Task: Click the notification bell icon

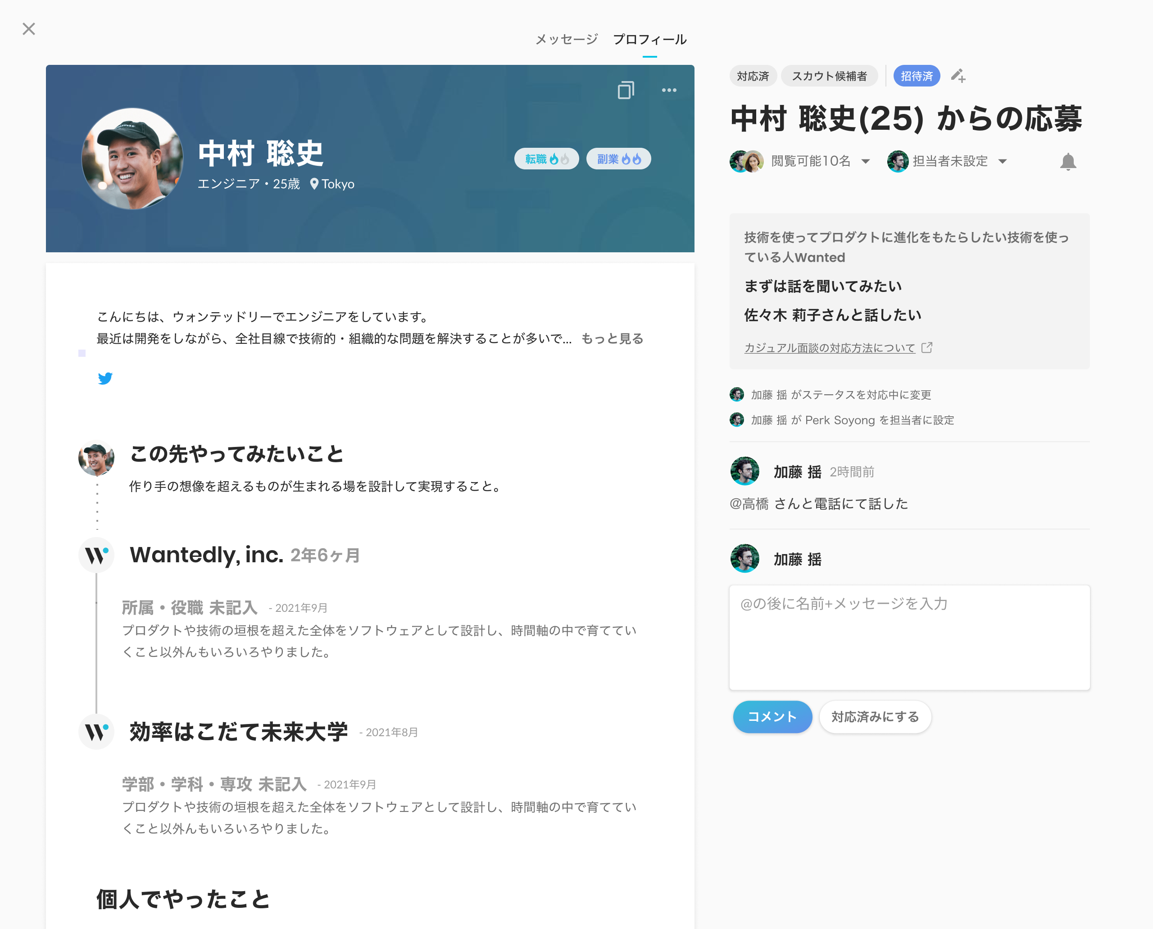Action: (x=1068, y=161)
